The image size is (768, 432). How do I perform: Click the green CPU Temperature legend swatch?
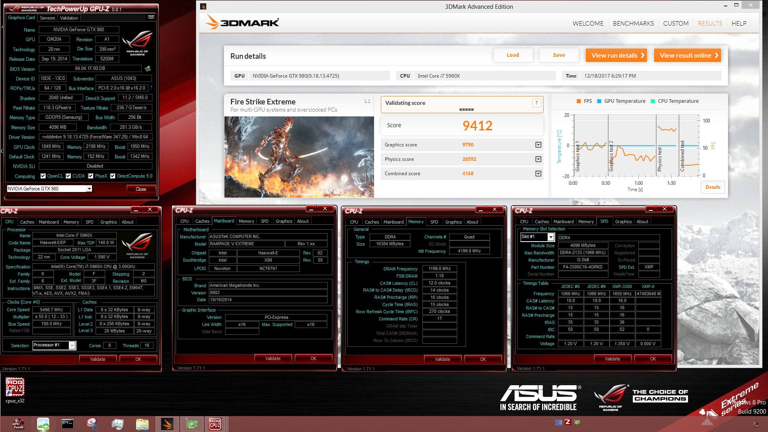point(653,101)
